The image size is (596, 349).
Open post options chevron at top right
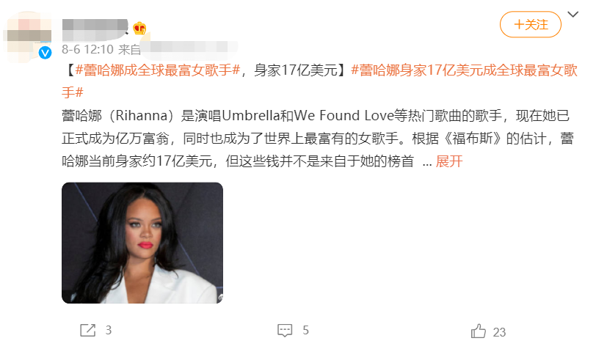(573, 15)
